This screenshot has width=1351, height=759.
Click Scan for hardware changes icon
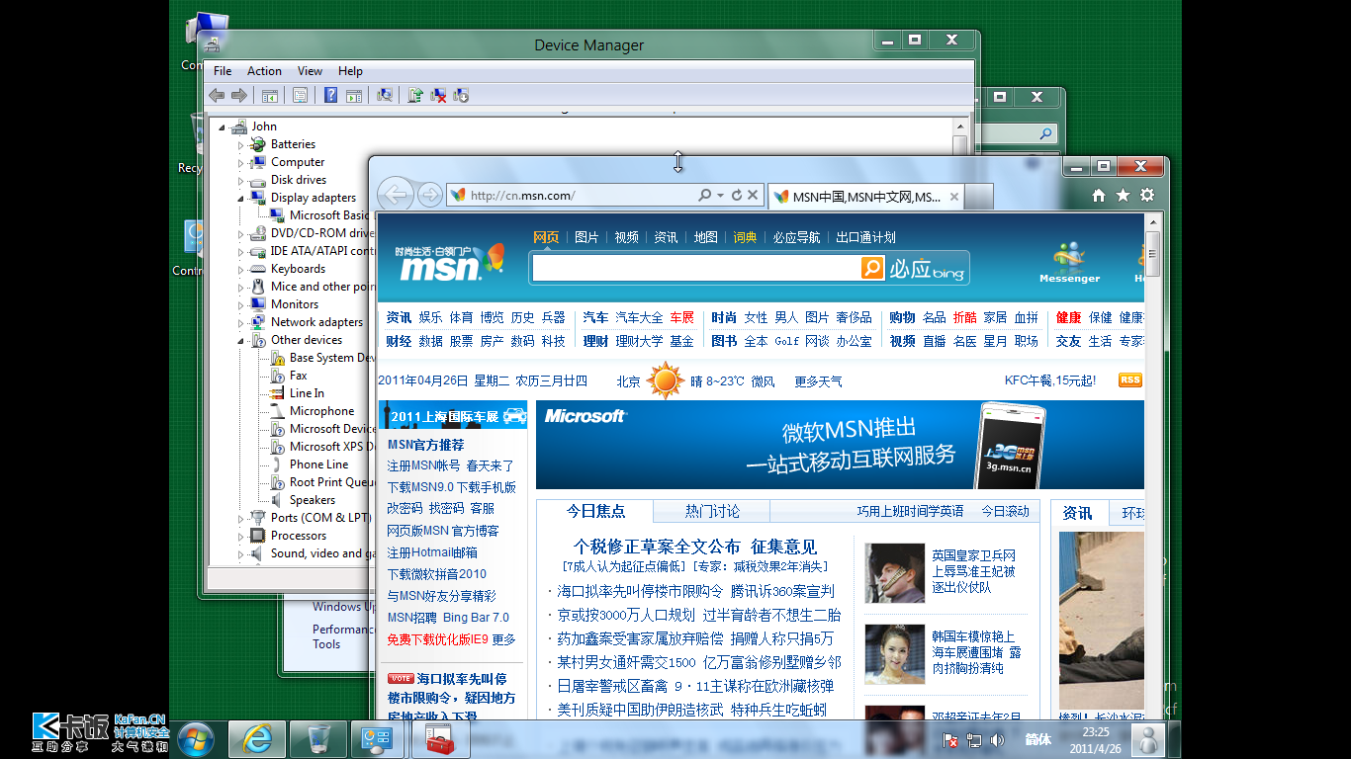click(385, 96)
